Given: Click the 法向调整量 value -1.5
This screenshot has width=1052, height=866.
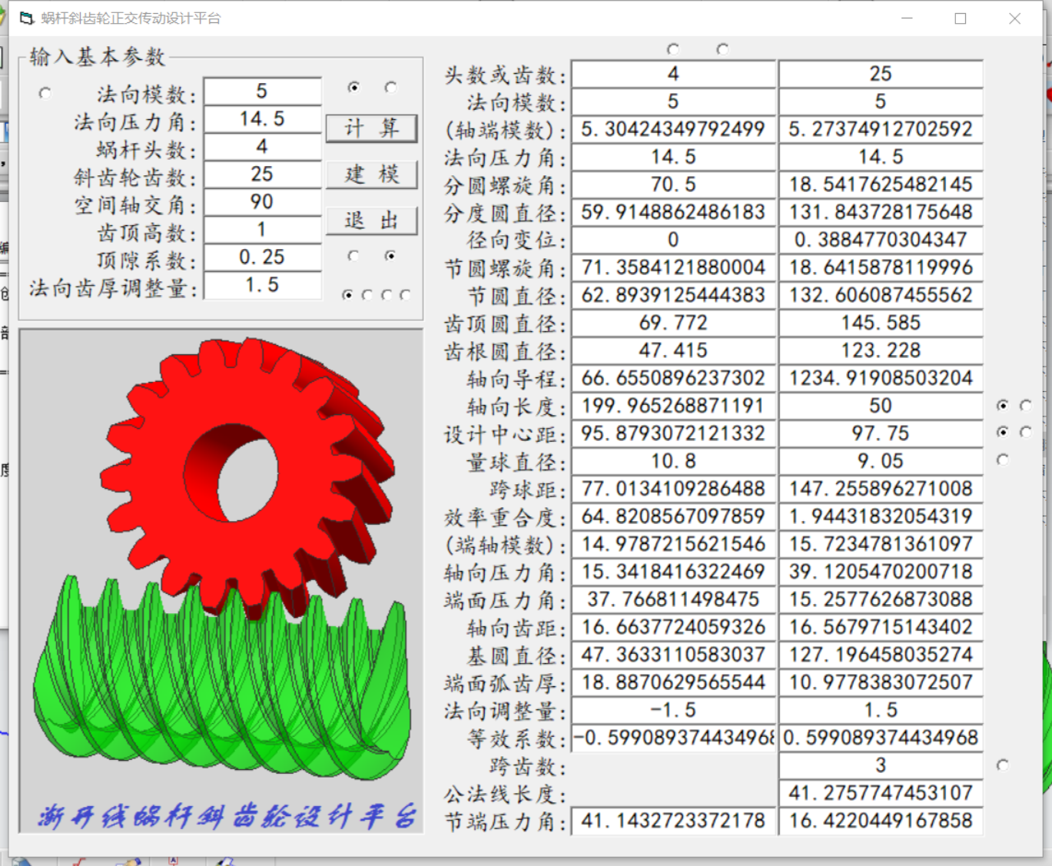Looking at the screenshot, I should click(673, 710).
